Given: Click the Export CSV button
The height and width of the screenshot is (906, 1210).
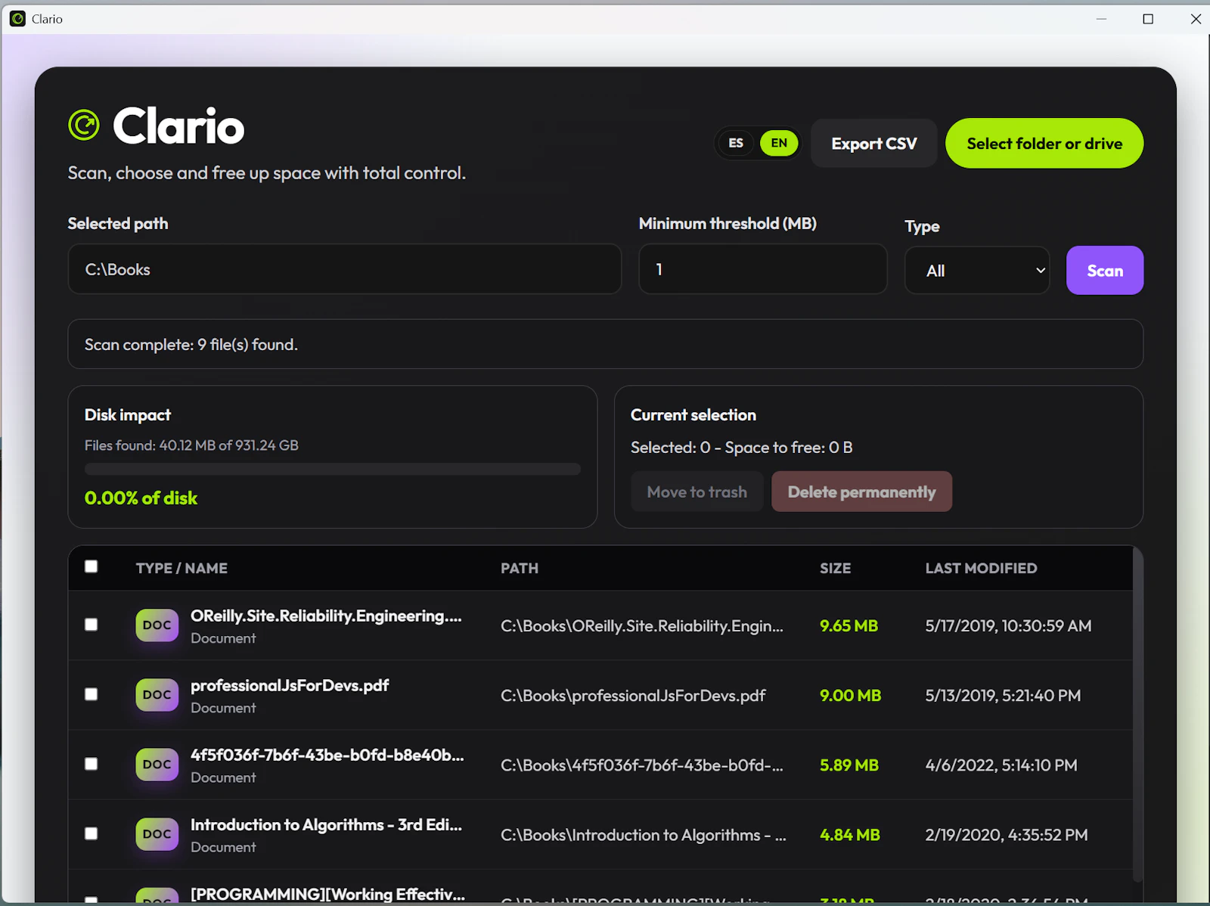Looking at the screenshot, I should (874, 144).
